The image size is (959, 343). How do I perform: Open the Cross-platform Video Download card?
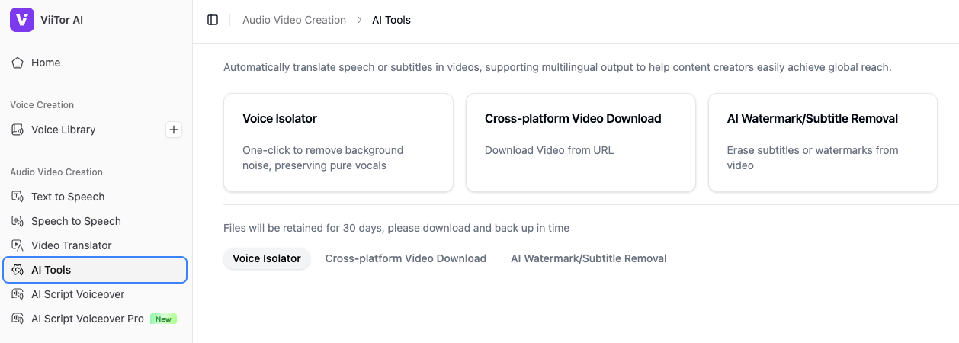(580, 143)
